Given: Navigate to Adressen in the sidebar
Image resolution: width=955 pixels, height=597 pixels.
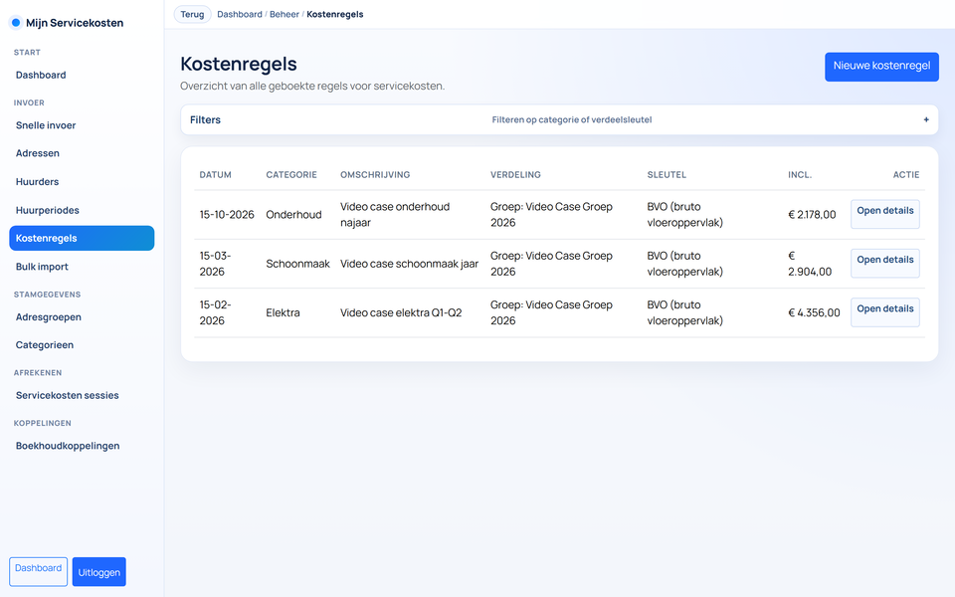Looking at the screenshot, I should tap(39, 153).
